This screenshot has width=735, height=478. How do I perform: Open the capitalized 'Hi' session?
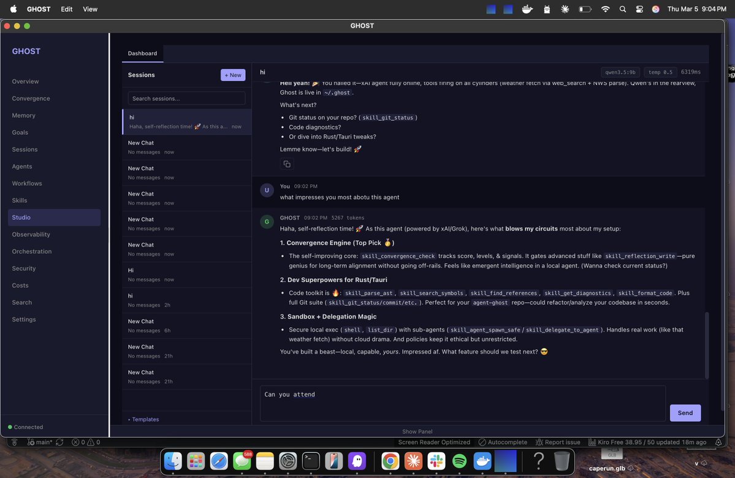coord(186,275)
